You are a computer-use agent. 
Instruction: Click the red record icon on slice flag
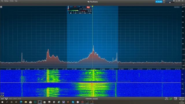pyautogui.click(x=68, y=10)
